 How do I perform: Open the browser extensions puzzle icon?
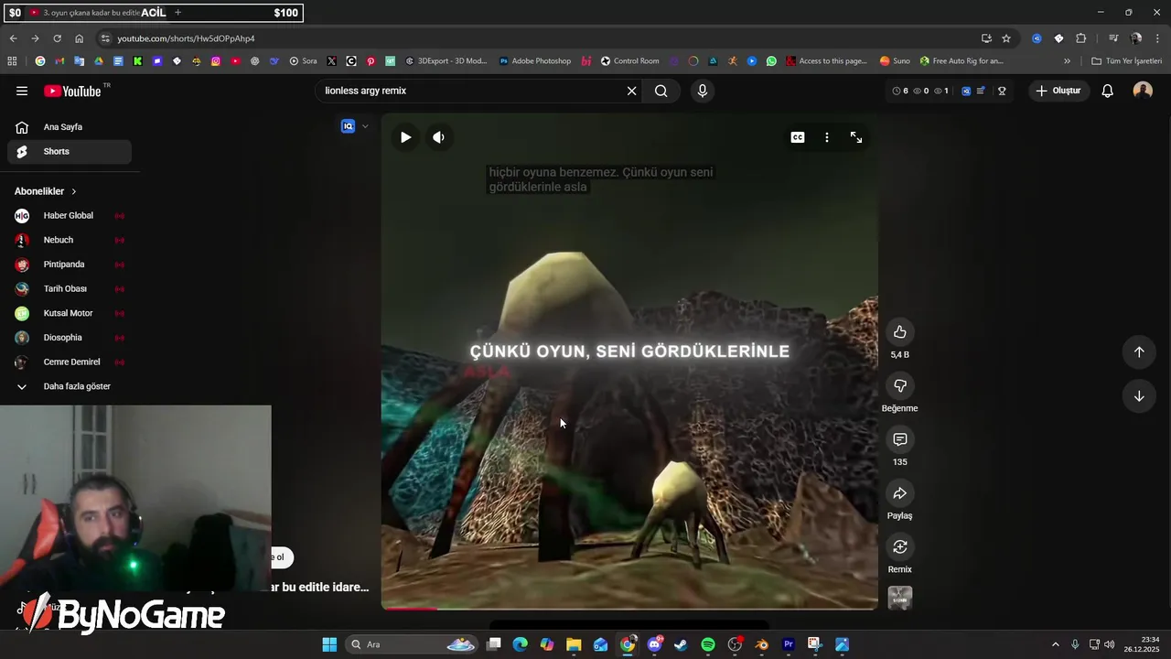(1080, 38)
